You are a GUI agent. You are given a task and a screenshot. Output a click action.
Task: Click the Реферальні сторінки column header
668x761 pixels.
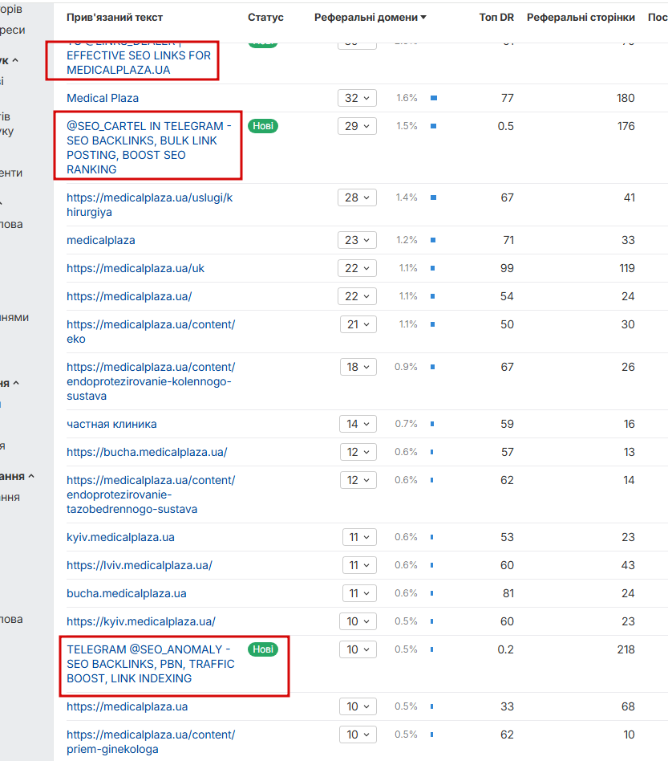581,18
